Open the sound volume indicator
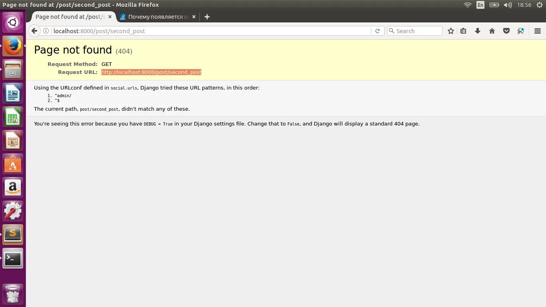Screen dimensions: 546x307 (x=508, y=5)
